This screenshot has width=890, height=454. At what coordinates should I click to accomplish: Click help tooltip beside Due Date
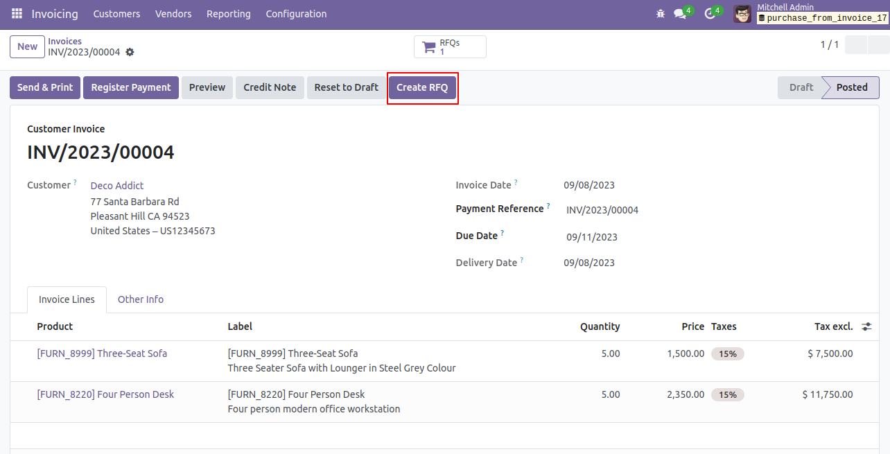pyautogui.click(x=503, y=234)
